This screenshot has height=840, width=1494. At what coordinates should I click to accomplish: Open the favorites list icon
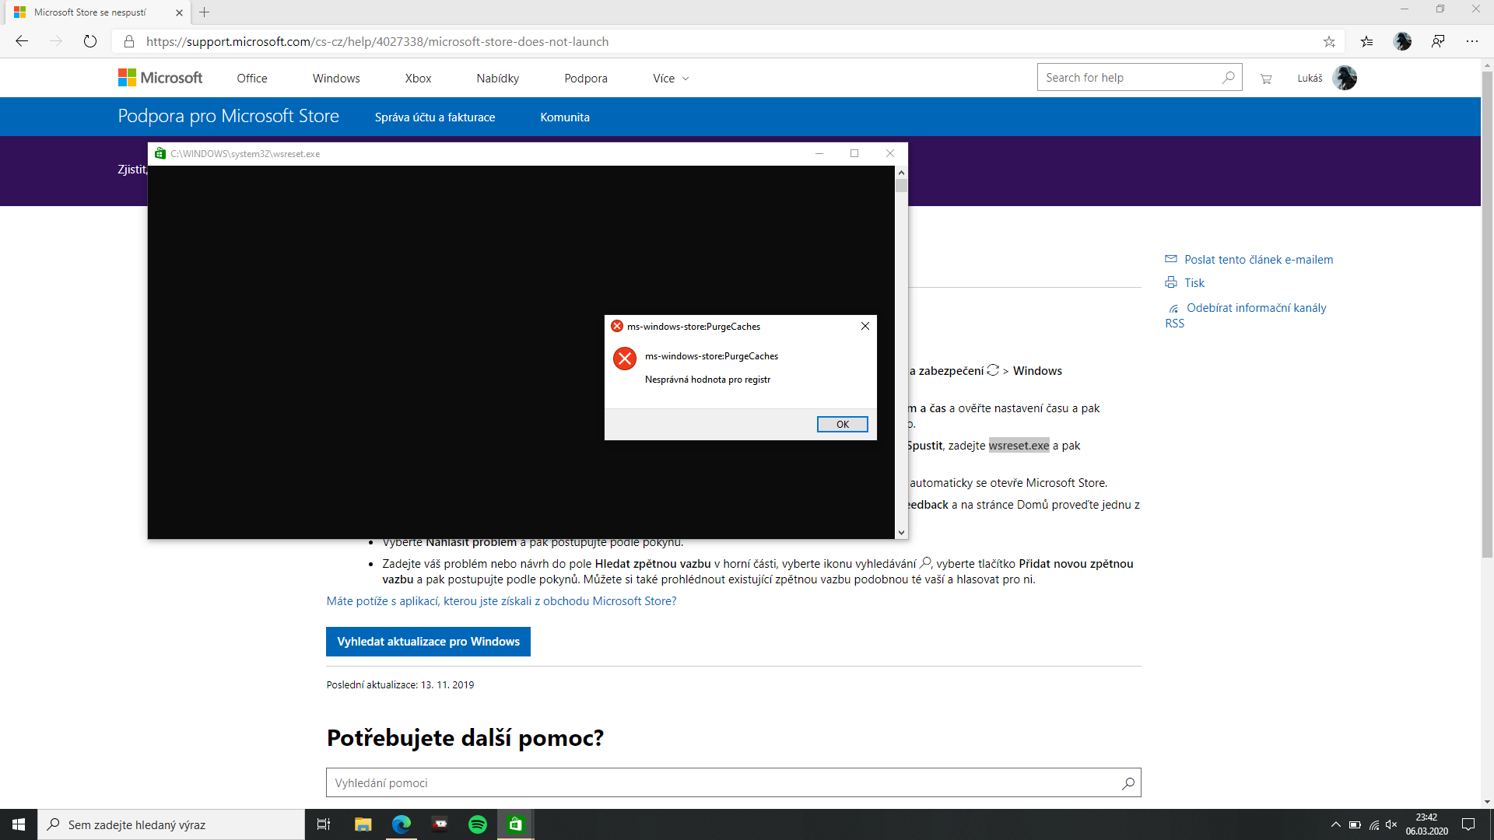pyautogui.click(x=1366, y=41)
